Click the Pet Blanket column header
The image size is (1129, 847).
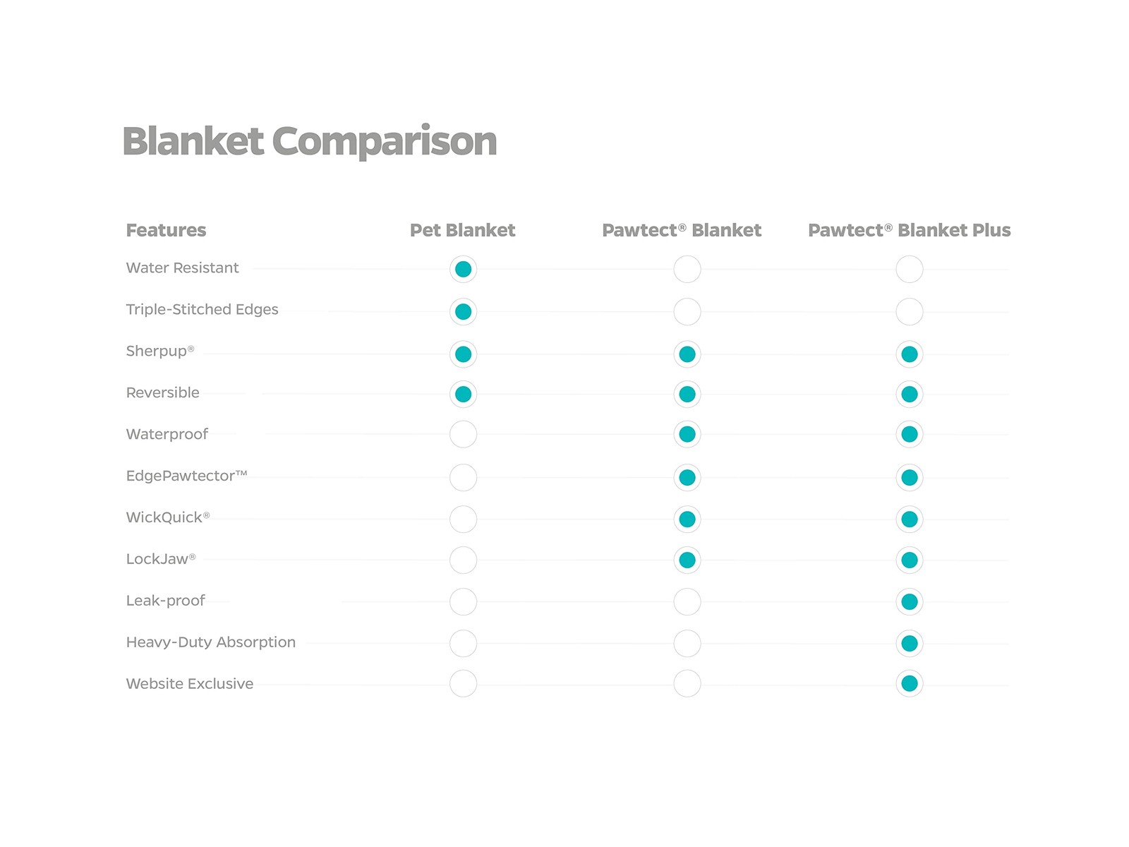point(462,230)
